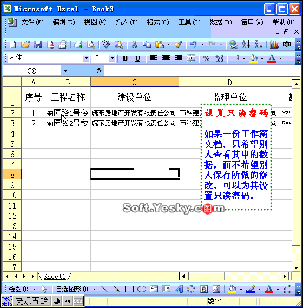The width and height of the screenshot is (303, 308).
Task: Switch to the Sheet1 tab
Action: 54,276
